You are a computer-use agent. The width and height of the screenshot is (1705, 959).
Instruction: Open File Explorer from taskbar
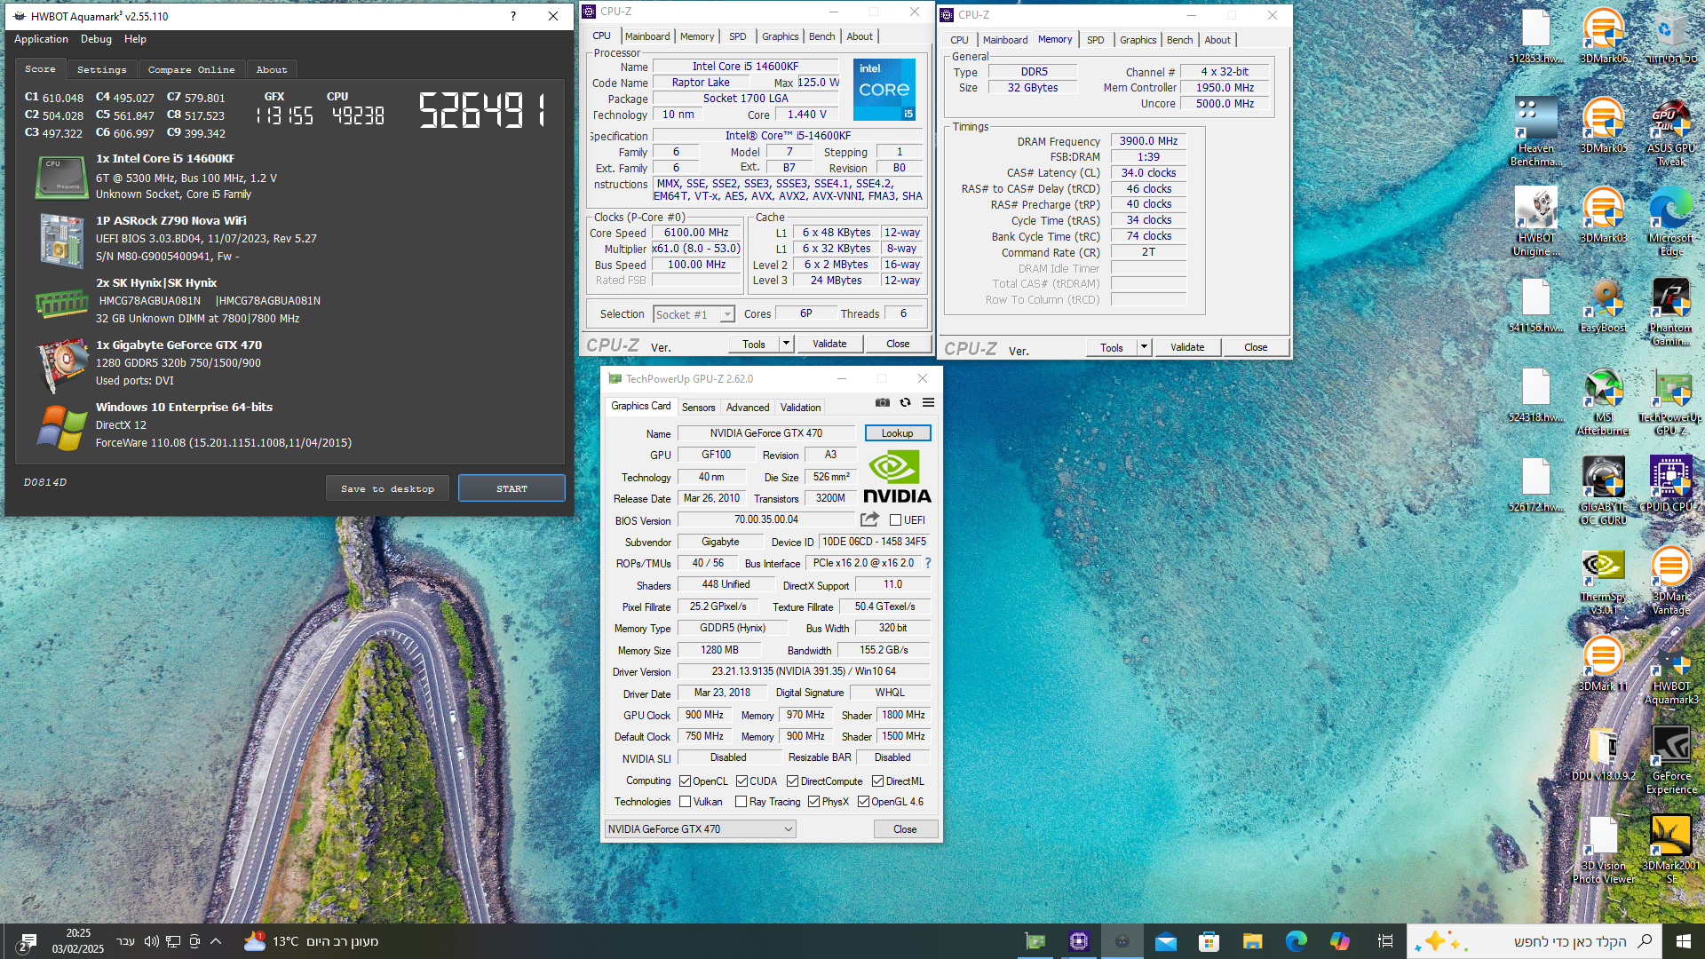pyautogui.click(x=1252, y=941)
